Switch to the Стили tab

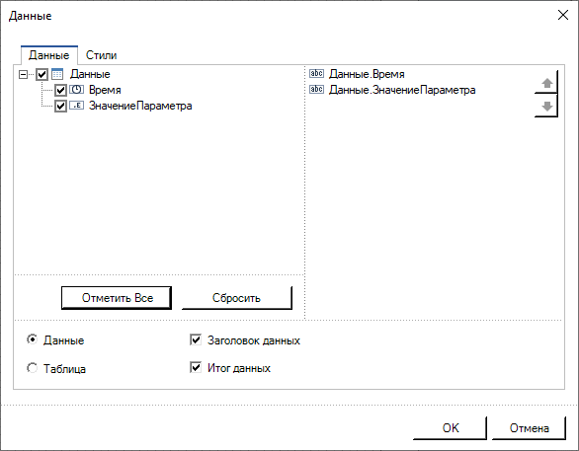[101, 55]
